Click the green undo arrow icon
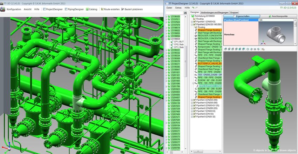This screenshot has width=298, height=154. coord(194,7)
